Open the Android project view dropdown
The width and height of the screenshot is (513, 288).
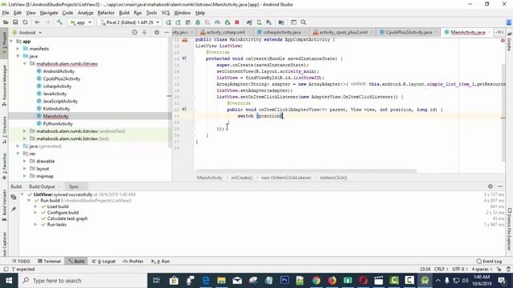[x=27, y=33]
